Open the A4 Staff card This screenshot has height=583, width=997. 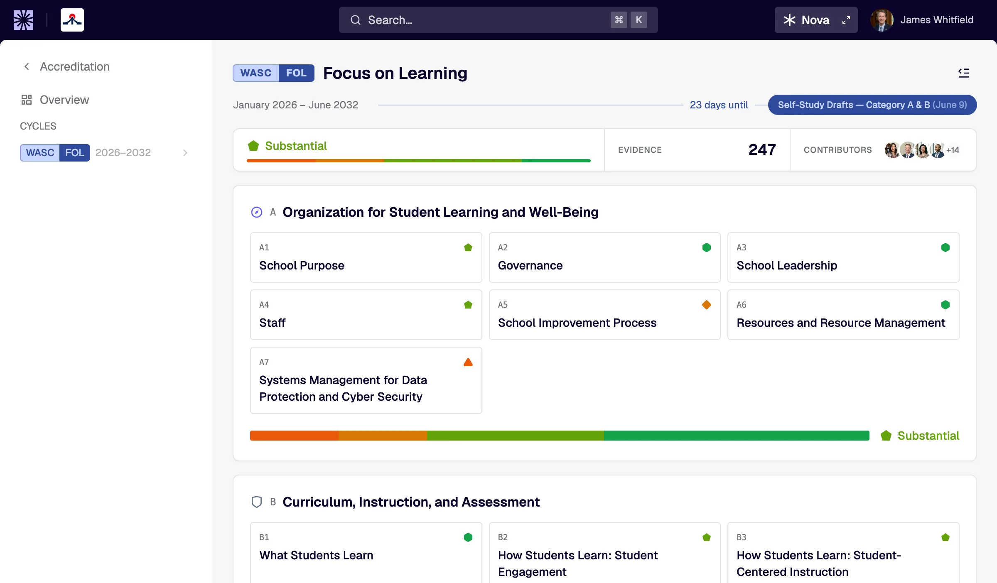click(x=366, y=315)
